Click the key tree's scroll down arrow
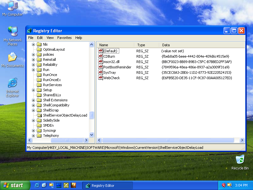The height and width of the screenshot is (190, 253). (91, 135)
